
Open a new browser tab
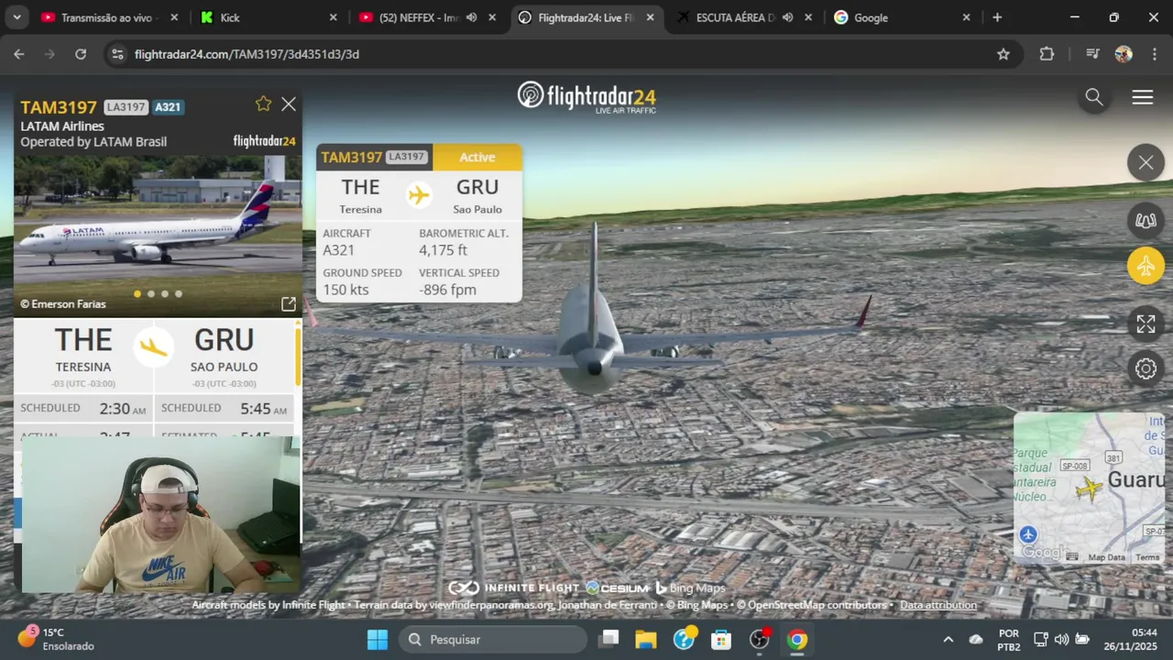[997, 17]
